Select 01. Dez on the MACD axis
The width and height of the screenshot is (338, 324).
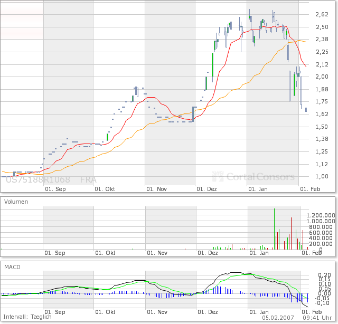[208, 312]
